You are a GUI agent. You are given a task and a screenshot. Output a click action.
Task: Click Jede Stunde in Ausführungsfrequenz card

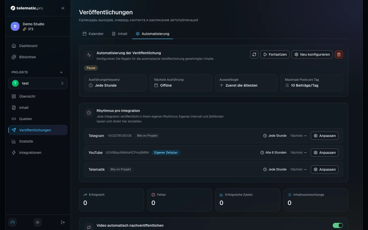pyautogui.click(x=106, y=85)
